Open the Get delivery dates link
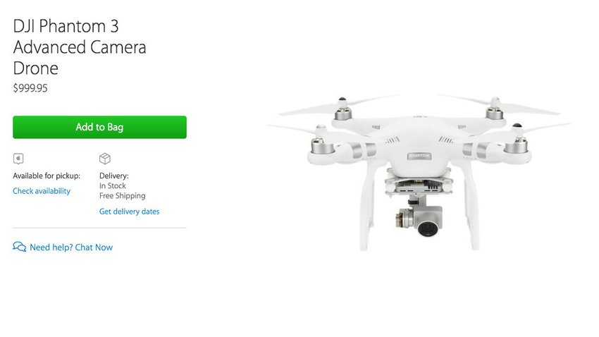This screenshot has height=337, width=599. (x=129, y=212)
